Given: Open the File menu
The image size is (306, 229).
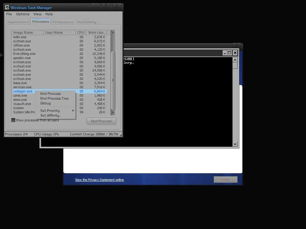Looking at the screenshot, I should pos(9,14).
